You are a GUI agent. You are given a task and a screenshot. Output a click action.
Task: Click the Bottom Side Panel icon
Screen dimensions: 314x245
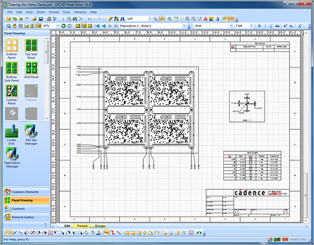pos(11,72)
